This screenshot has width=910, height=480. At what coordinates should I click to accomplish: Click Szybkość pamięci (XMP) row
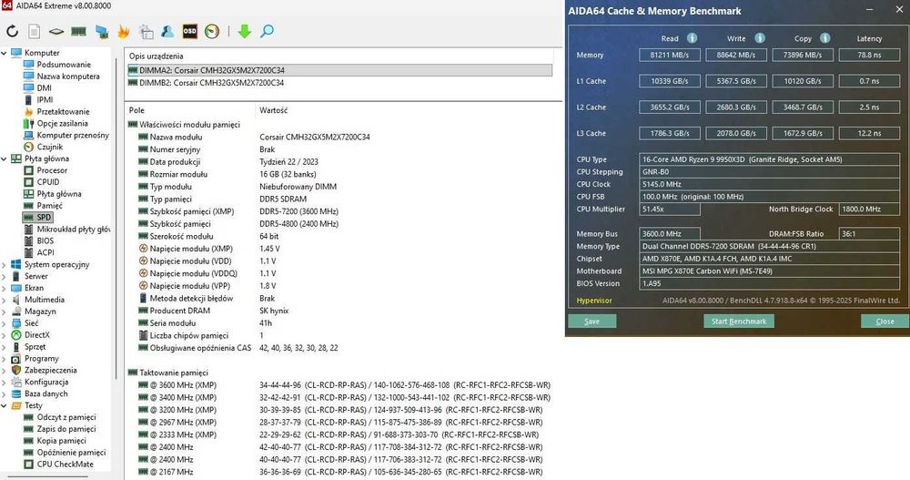click(344, 211)
